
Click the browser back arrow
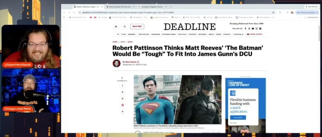[x=64, y=13]
